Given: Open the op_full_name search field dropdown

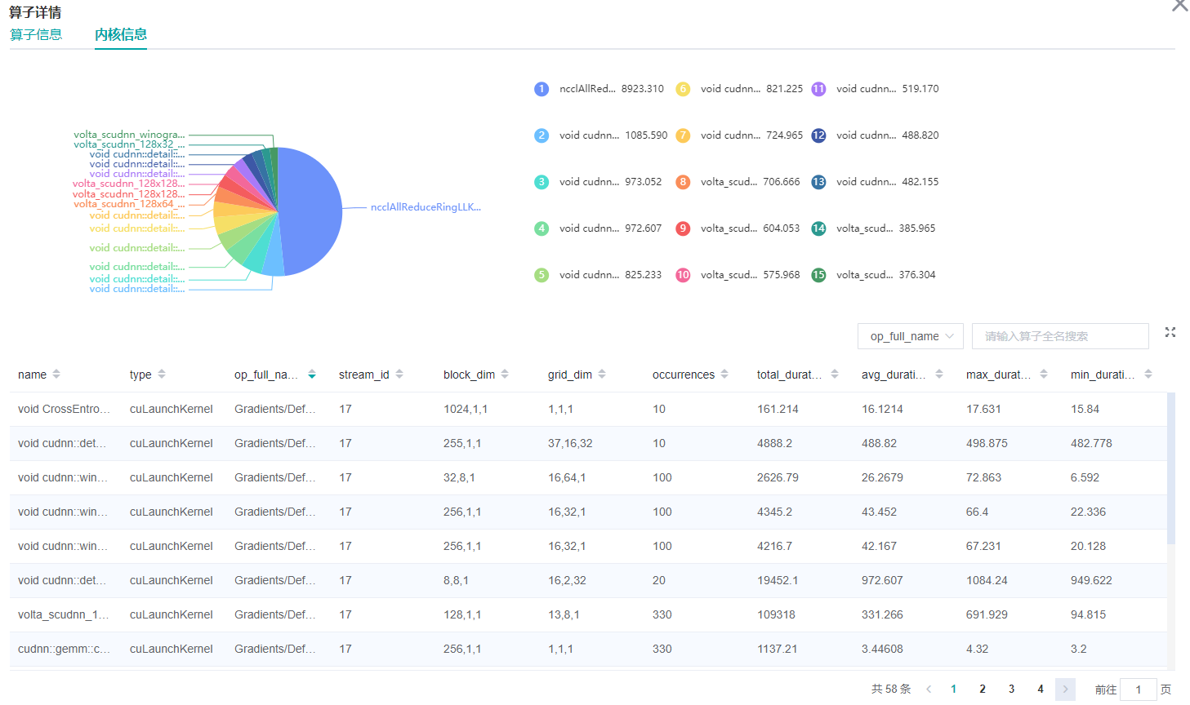Looking at the screenshot, I should point(910,336).
